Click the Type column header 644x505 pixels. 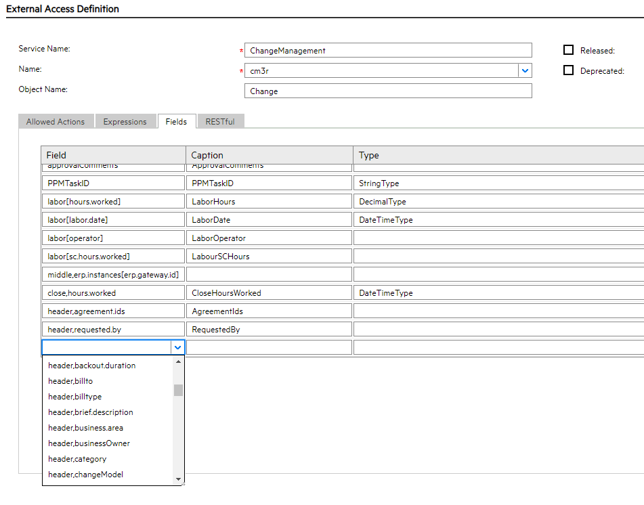point(498,155)
